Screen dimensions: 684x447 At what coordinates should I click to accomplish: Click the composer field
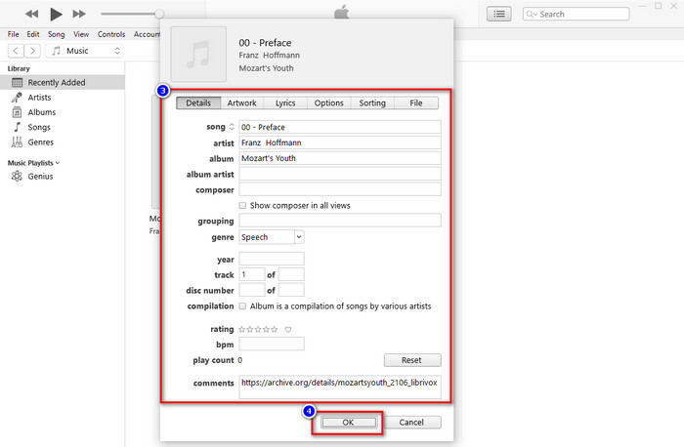click(x=340, y=189)
